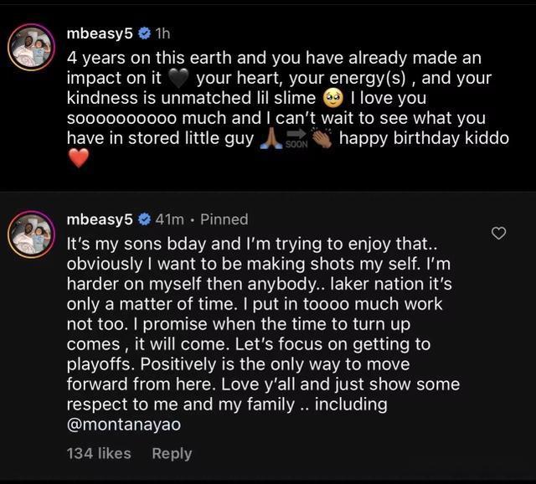Click the red heart emoji ending the caption
The height and width of the screenshot is (484, 536).
pos(78,158)
